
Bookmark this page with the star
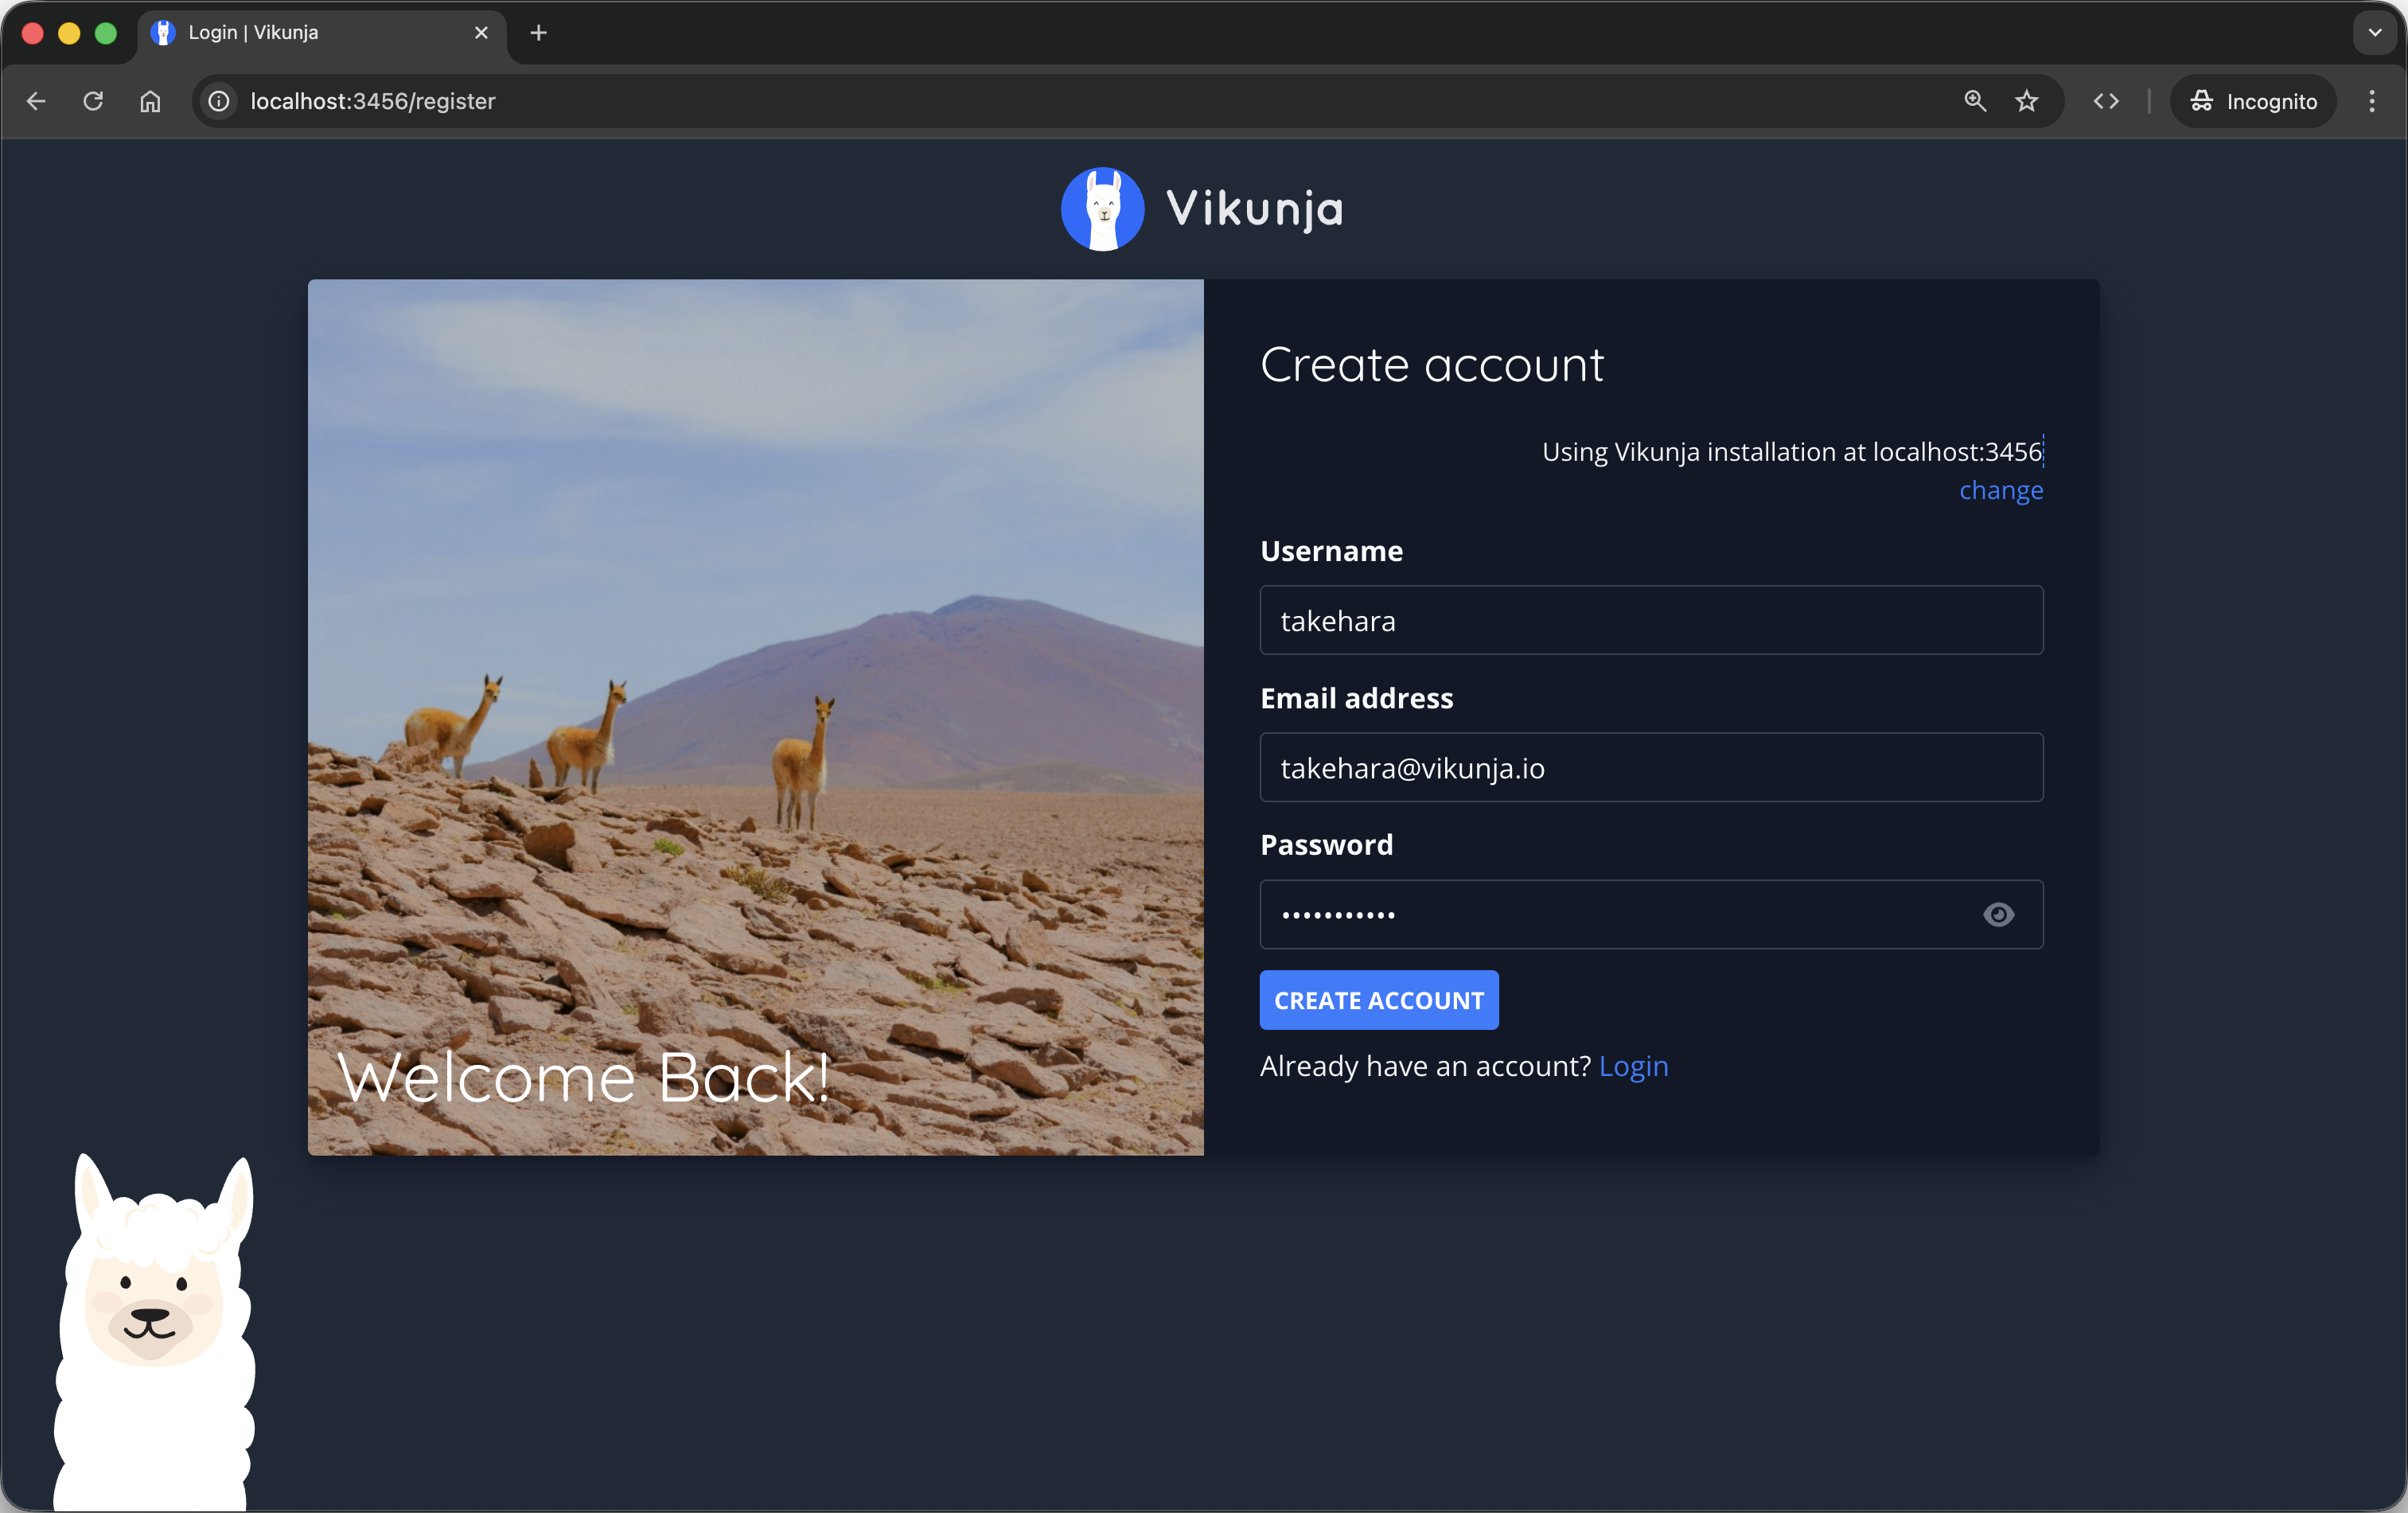pos(2027,101)
